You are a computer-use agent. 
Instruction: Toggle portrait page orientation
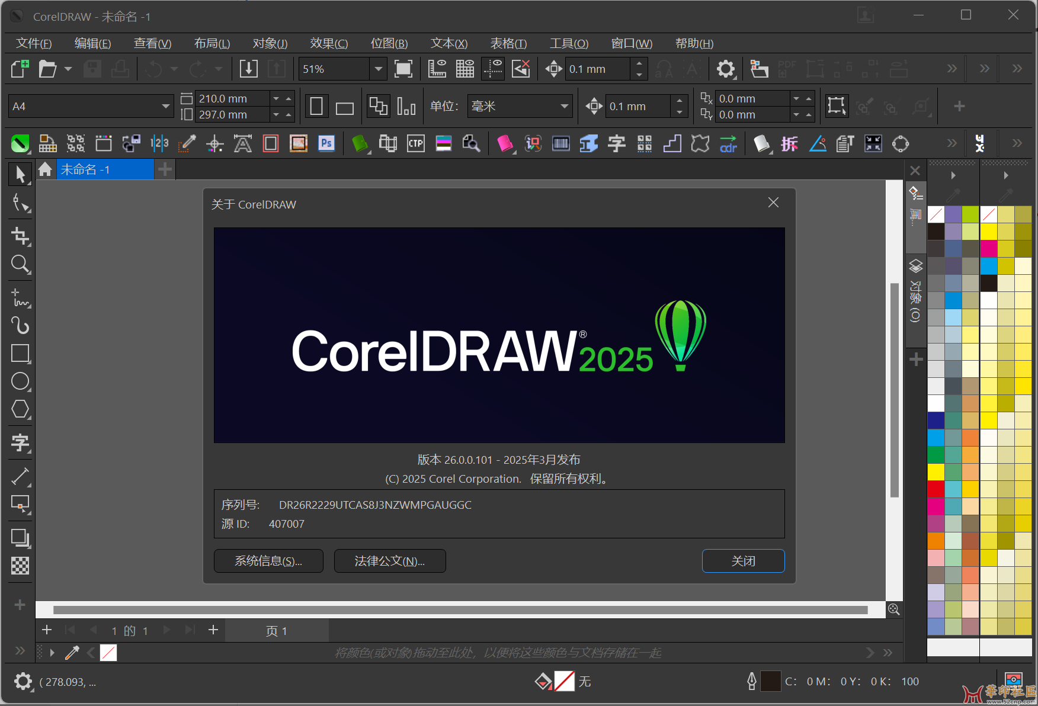coord(317,107)
